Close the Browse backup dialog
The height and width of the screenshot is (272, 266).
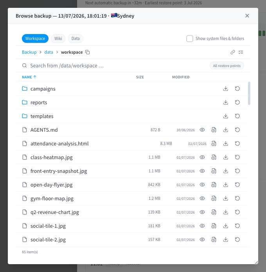coord(247,16)
